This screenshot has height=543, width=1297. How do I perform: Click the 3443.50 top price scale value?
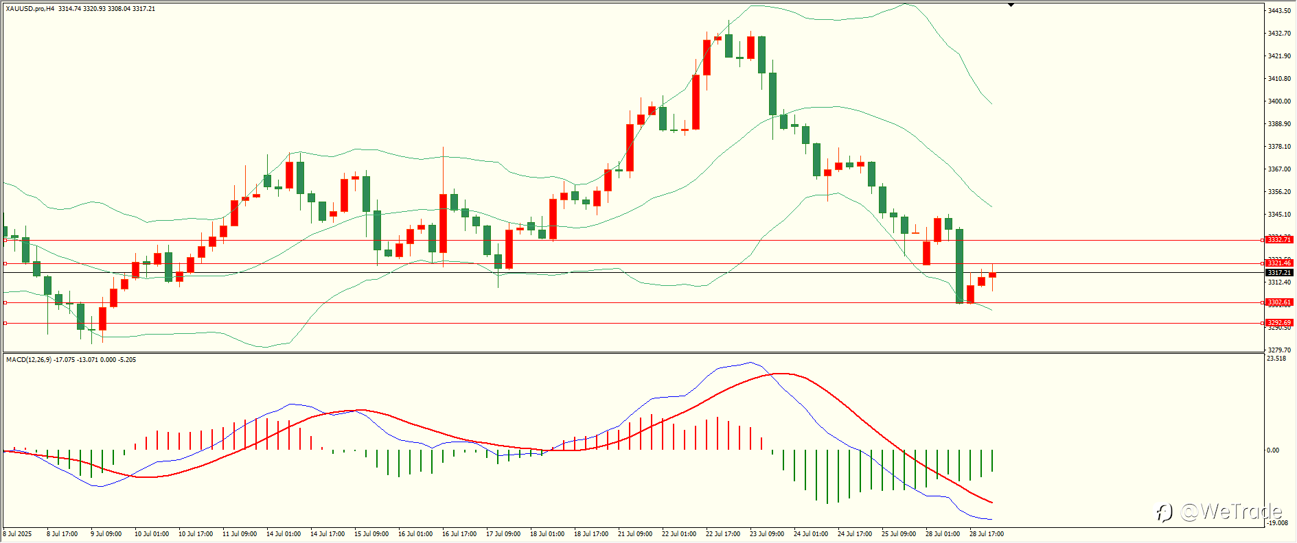[1279, 11]
